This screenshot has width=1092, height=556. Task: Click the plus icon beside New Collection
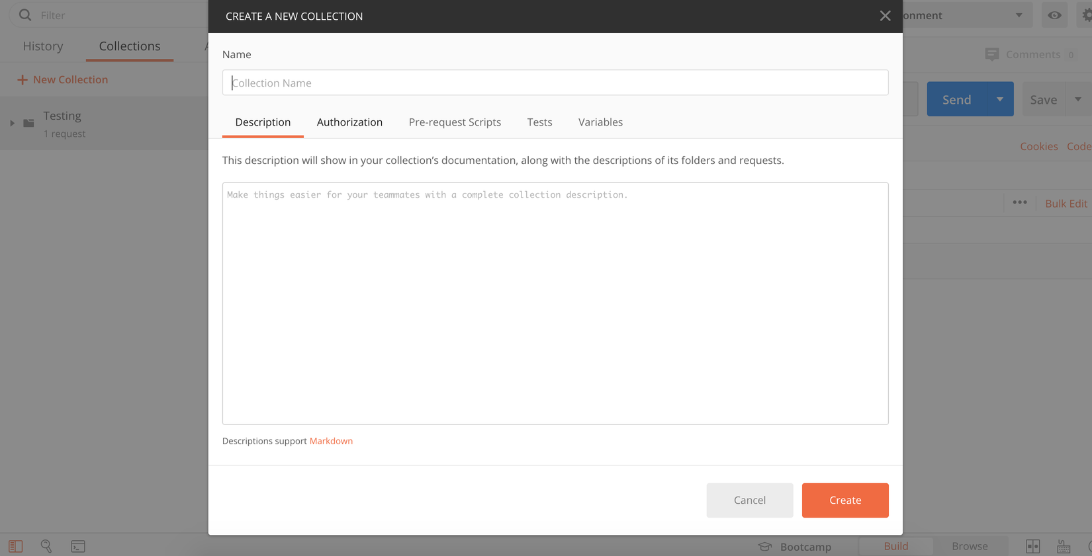click(x=23, y=80)
